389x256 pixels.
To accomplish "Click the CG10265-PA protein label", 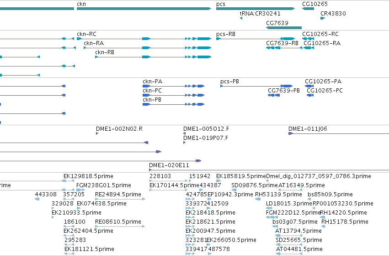I will pos(323,82).
